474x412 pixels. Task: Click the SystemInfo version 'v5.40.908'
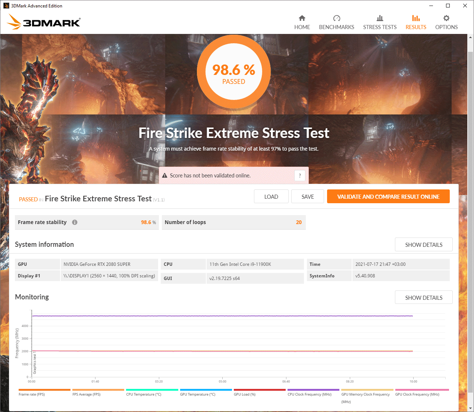click(365, 276)
